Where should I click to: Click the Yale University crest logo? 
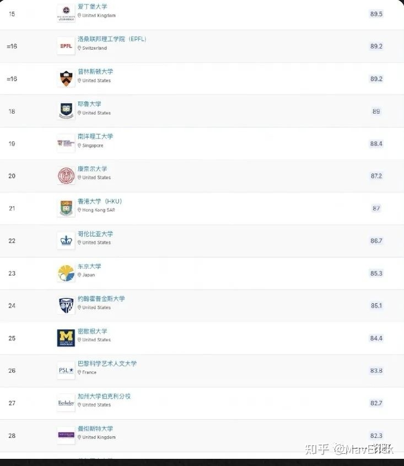pyautogui.click(x=66, y=111)
